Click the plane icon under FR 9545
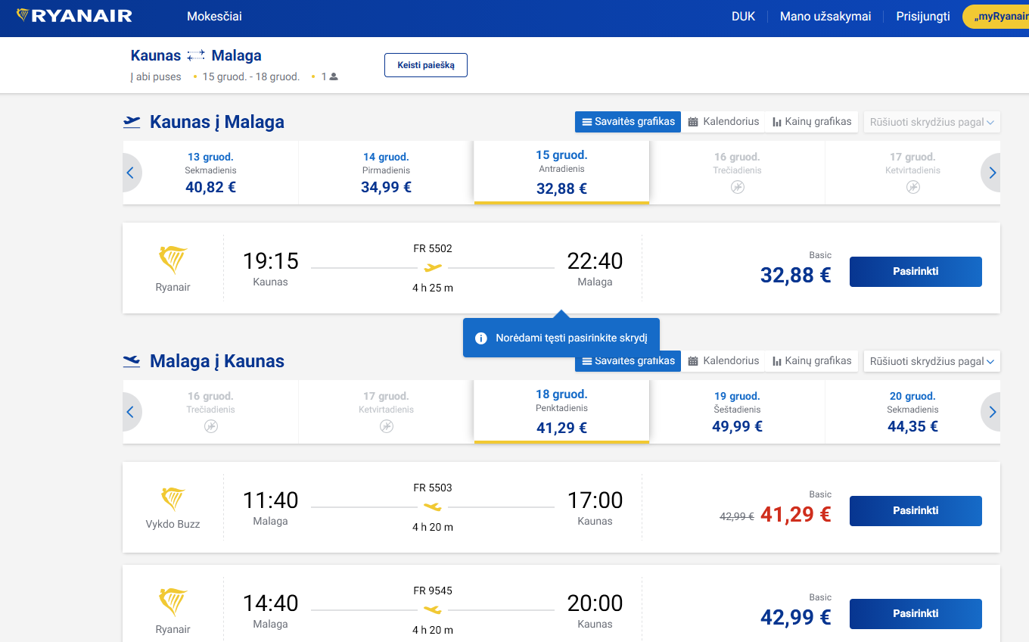 (x=433, y=609)
